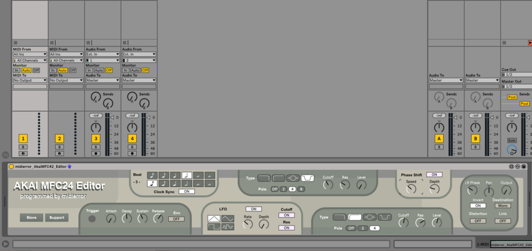The height and width of the screenshot is (251, 532).
Task: Open the Cue Out 1/2 dropdown
Action: click(517, 75)
